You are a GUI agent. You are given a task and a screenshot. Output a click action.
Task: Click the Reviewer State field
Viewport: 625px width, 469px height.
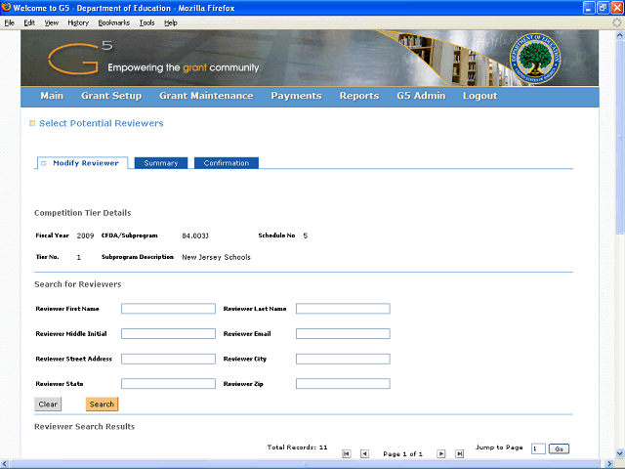(x=168, y=384)
